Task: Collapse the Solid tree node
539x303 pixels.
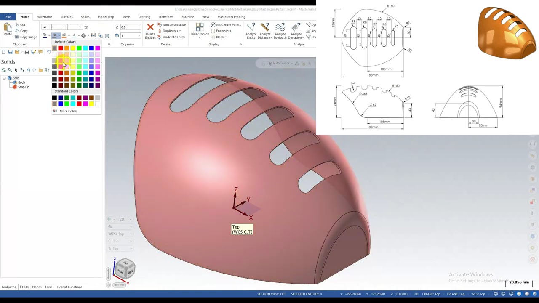Action: point(4,78)
